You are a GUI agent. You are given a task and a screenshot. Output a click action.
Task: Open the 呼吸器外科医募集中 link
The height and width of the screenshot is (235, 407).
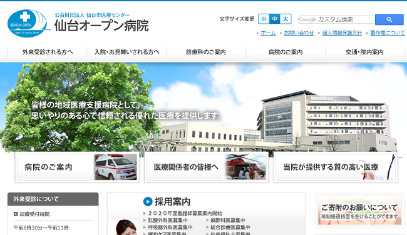[170, 227]
